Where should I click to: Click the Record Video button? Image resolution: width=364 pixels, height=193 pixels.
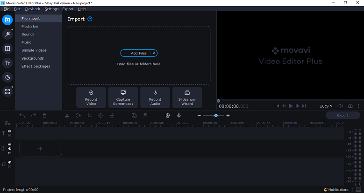[x=91, y=97]
